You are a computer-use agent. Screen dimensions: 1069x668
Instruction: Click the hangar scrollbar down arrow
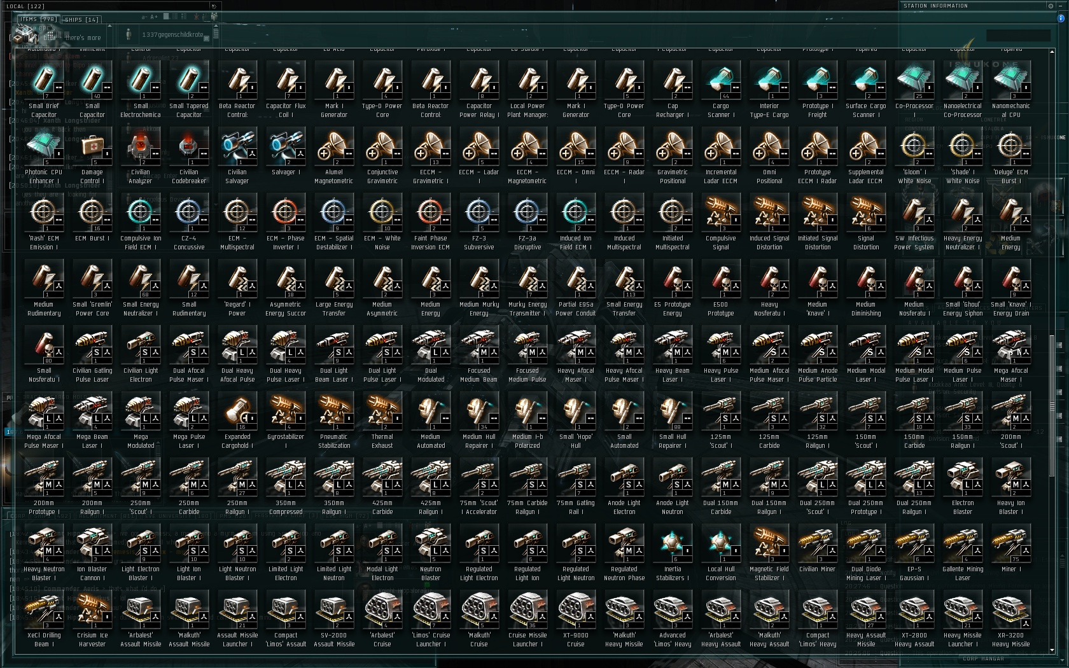click(x=1051, y=650)
